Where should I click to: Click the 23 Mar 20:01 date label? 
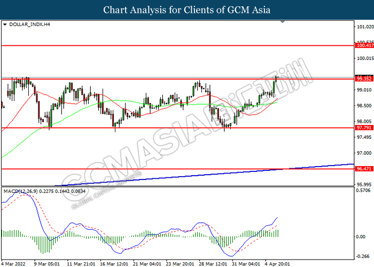tap(180, 264)
